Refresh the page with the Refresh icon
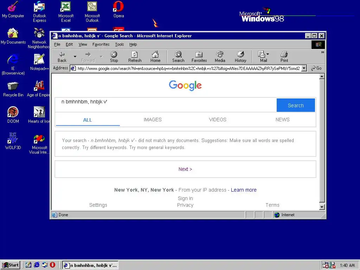Viewport: 360px width, 270px height. 135,57
